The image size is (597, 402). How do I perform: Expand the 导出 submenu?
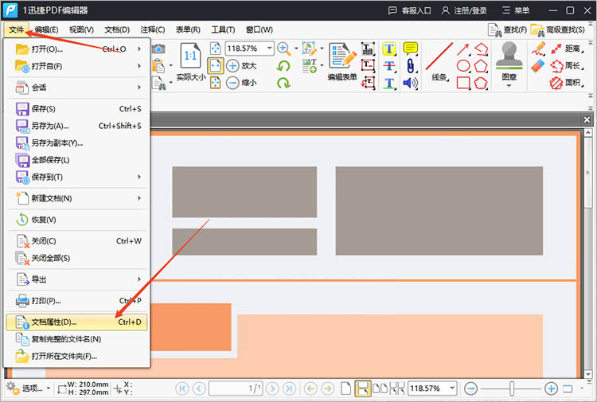pos(77,279)
